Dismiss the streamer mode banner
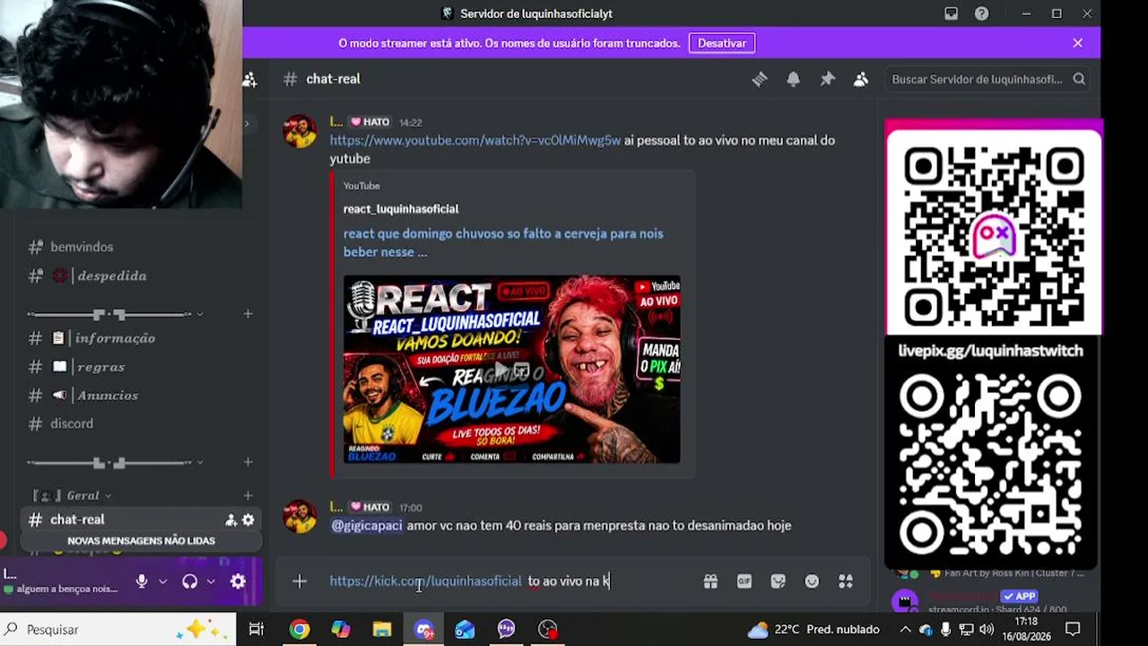1148x646 pixels. click(1078, 43)
